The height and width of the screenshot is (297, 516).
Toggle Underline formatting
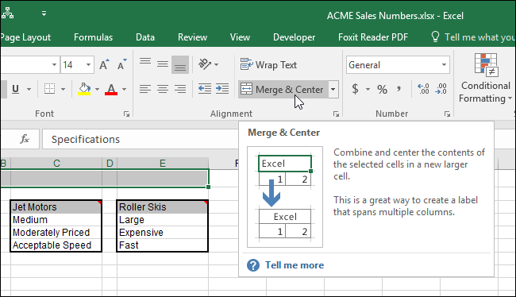[x=15, y=89]
